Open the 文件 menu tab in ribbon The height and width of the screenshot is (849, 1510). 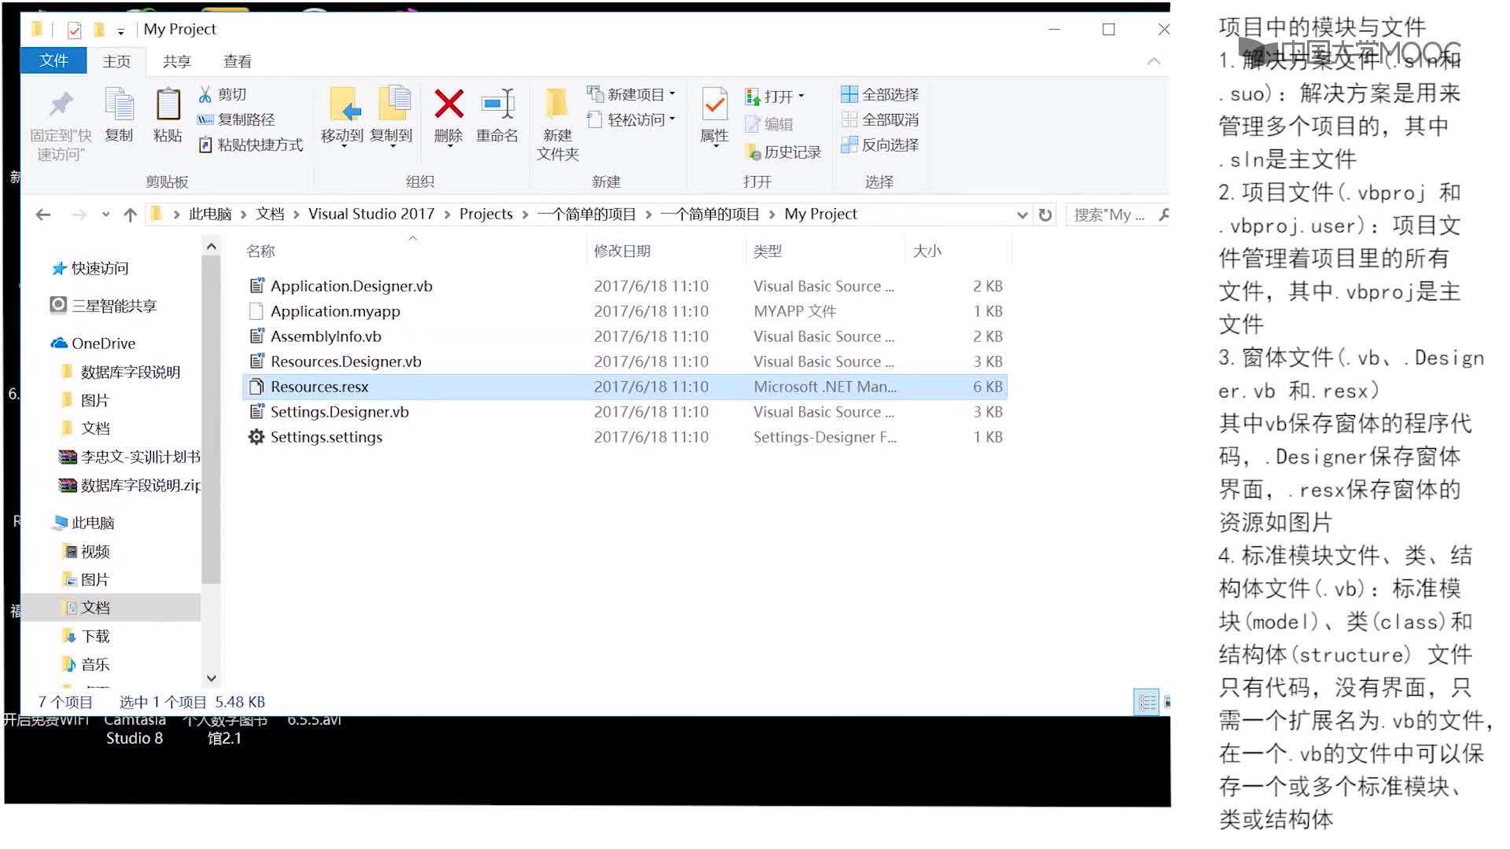(55, 60)
